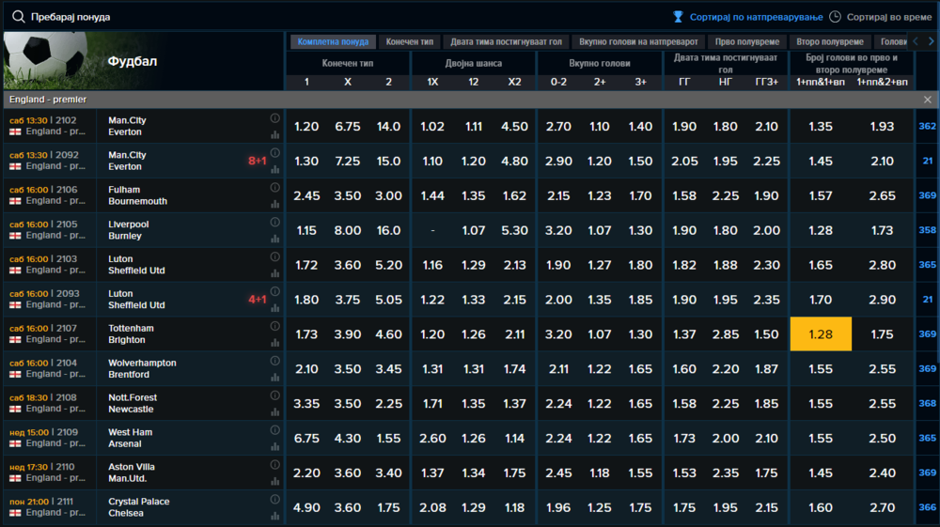Open statistics chart icon for Nott.Forest Newcastle
Screen dimensions: 940x527
coord(274,411)
